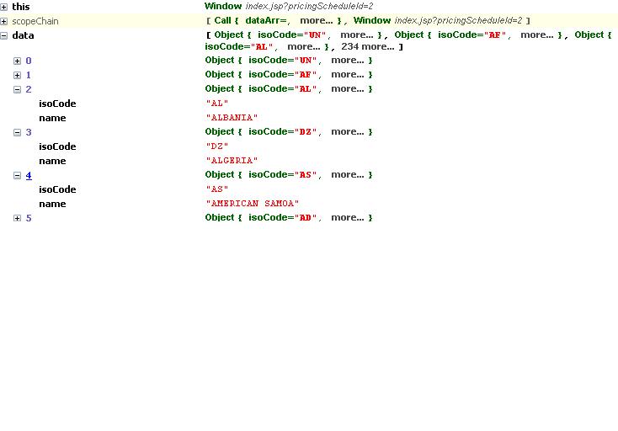This screenshot has width=618, height=431.
Task: Expand array item 1
Action: point(18,75)
